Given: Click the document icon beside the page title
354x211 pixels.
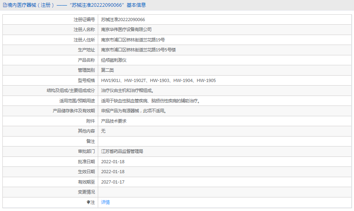Looking at the screenshot, I should [5, 5].
